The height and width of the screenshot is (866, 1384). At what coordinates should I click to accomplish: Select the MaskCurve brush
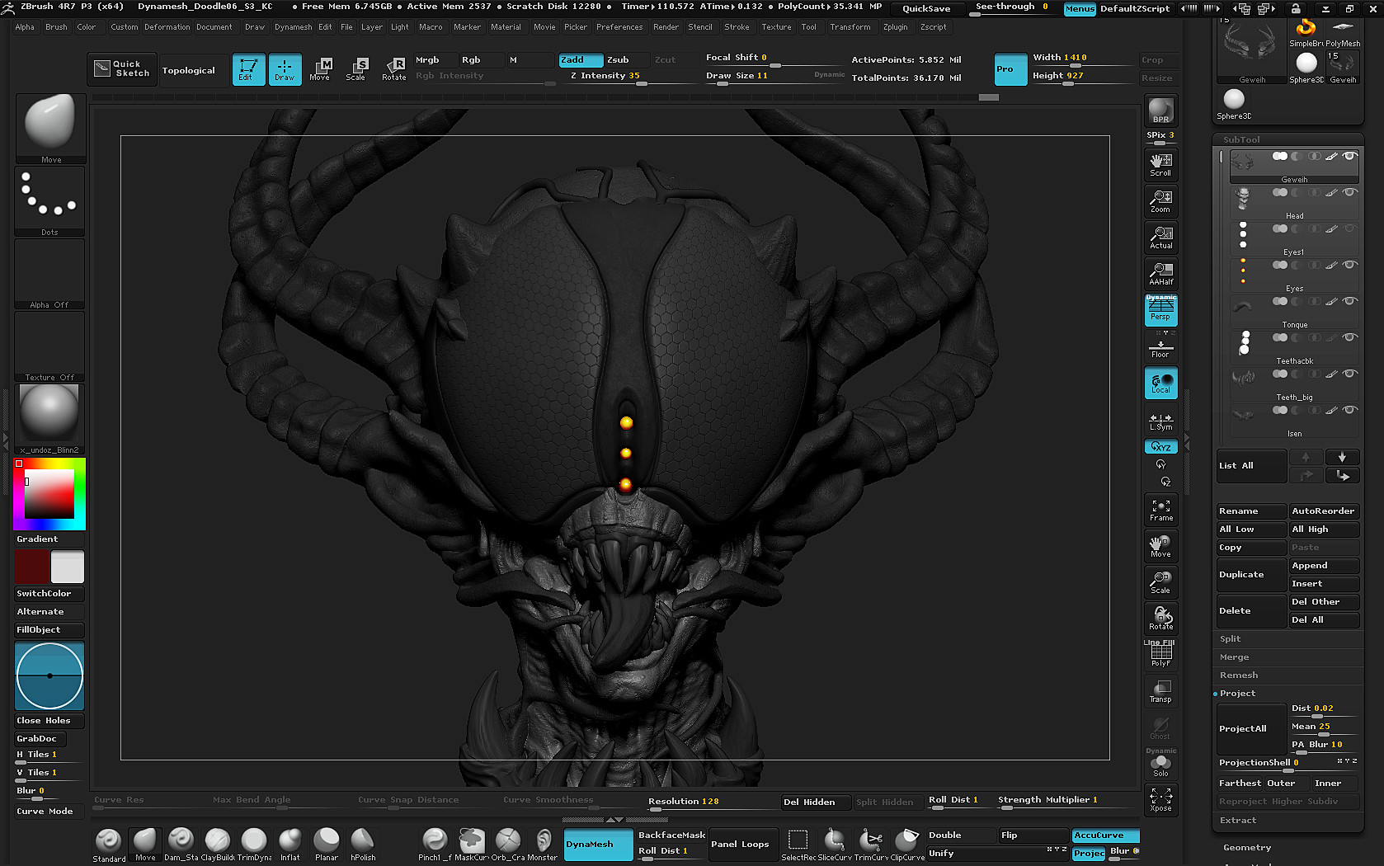pos(472,845)
